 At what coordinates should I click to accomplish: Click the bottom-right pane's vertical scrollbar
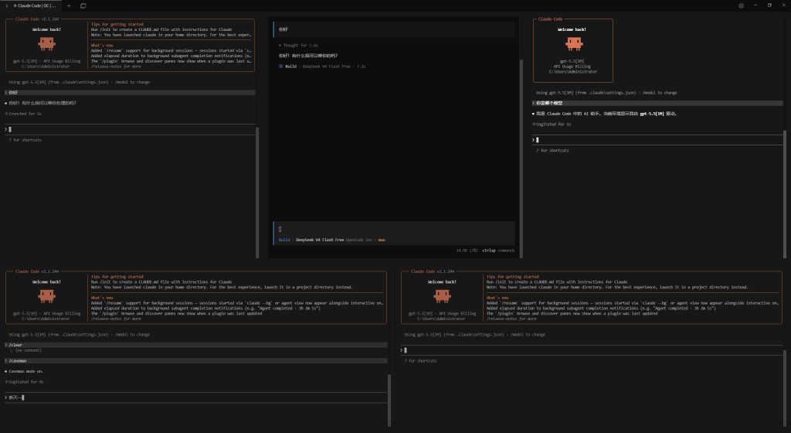[785, 387]
